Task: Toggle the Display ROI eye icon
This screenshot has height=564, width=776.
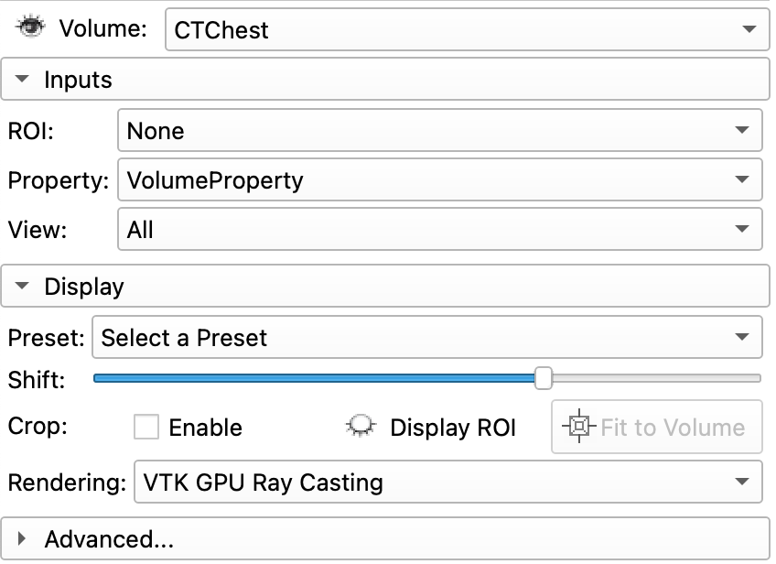Action: [361, 427]
